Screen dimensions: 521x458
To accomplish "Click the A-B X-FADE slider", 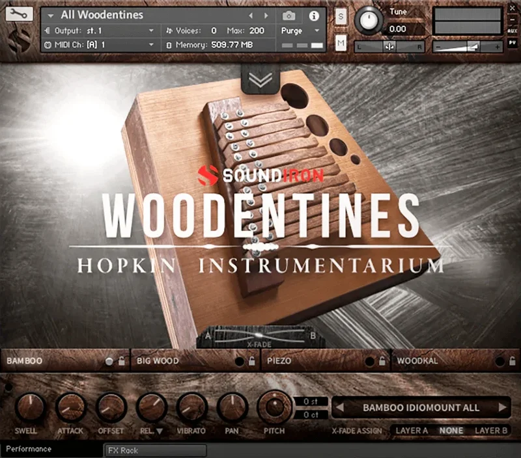I will [259, 336].
